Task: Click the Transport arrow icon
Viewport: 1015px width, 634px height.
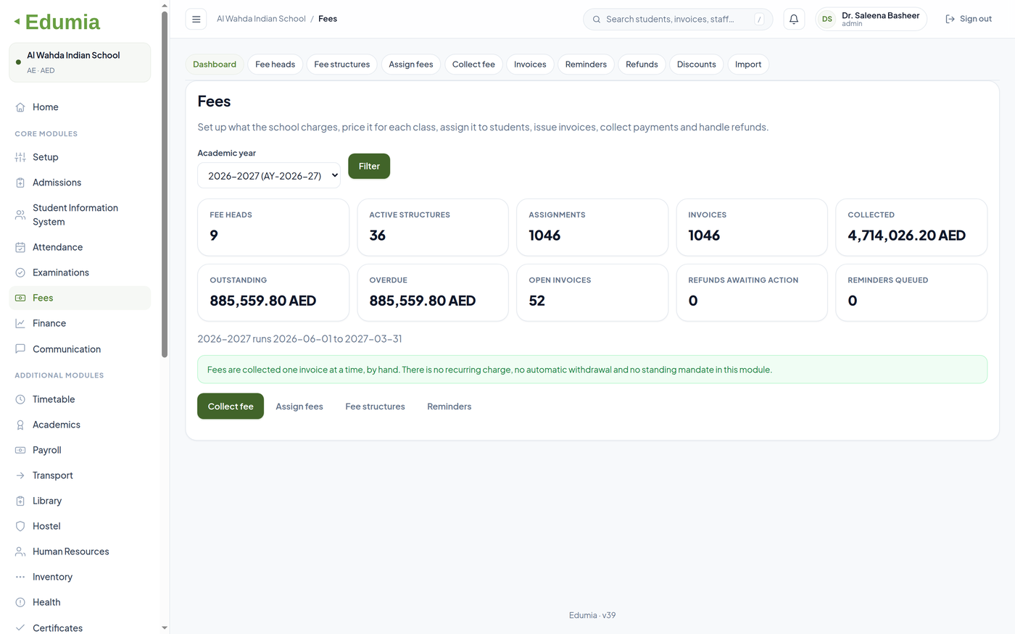Action: click(x=20, y=475)
